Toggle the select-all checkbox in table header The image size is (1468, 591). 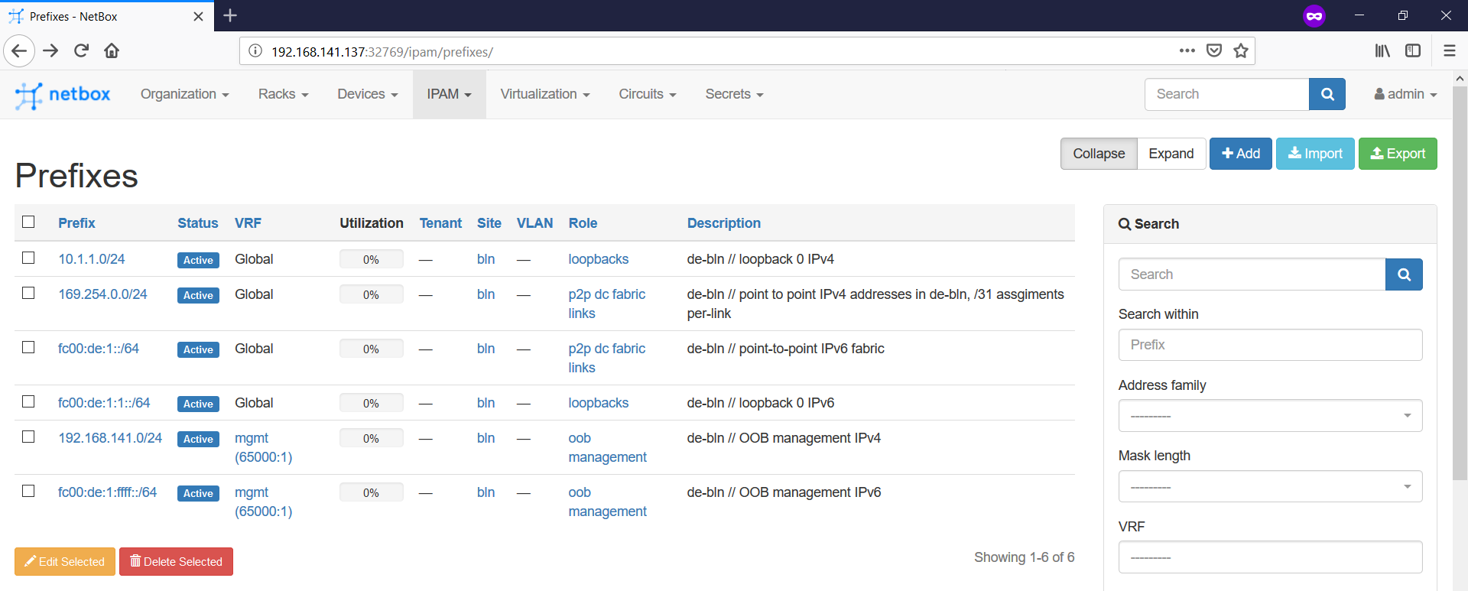coord(28,222)
